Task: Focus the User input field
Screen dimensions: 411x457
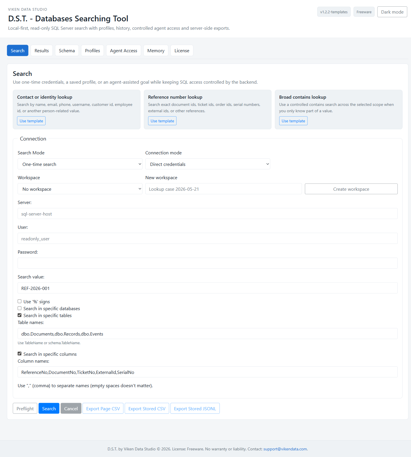Action: pos(208,239)
